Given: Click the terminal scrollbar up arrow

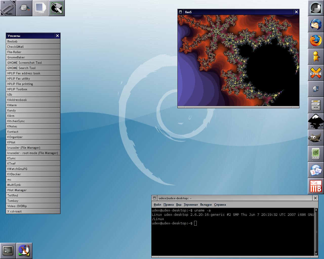Looking at the screenshot, I should 316,210.
